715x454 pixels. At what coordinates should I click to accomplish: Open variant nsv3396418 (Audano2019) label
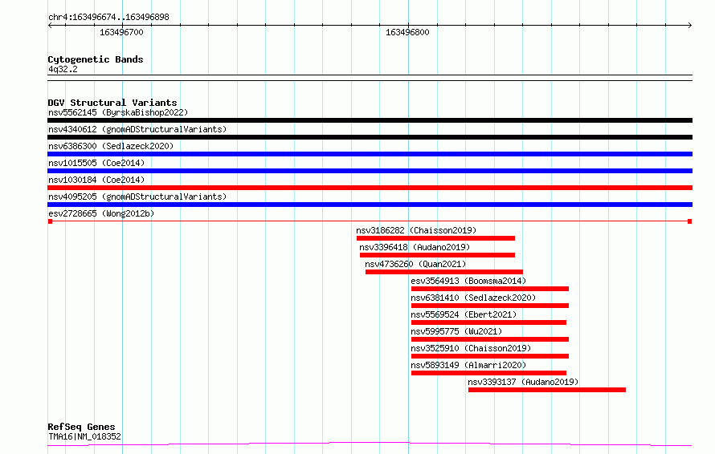415,247
